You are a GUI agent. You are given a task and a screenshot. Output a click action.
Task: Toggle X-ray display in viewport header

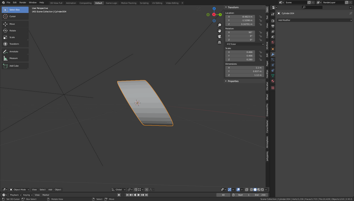tap(246, 189)
